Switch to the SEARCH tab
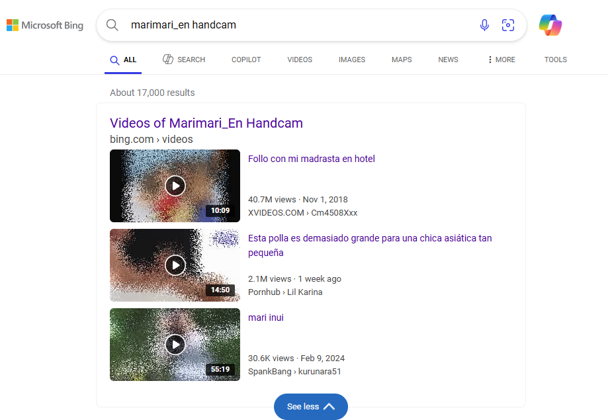 (x=184, y=60)
